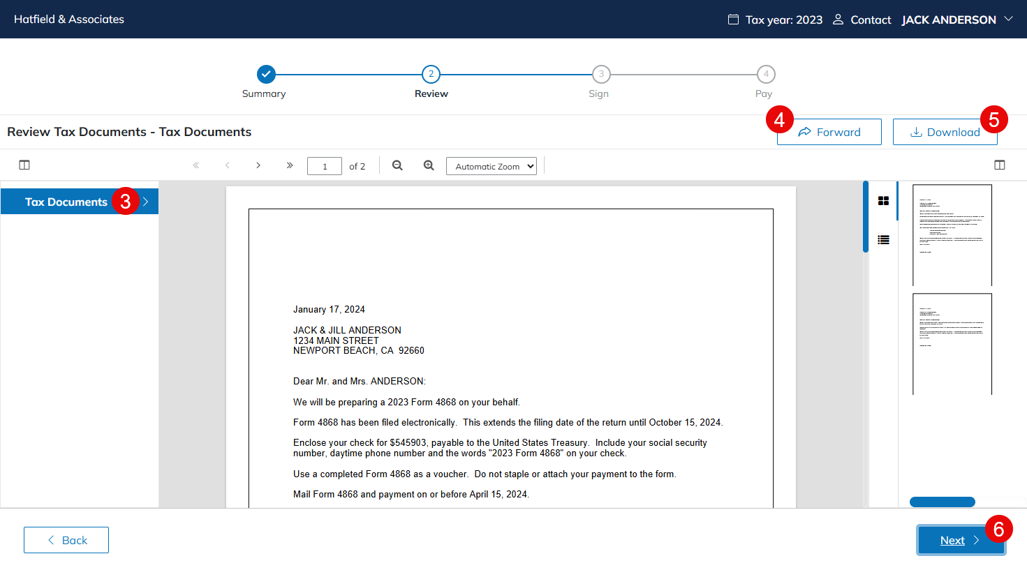
Task: Toggle the left sidebar panel icon
Action: click(24, 165)
